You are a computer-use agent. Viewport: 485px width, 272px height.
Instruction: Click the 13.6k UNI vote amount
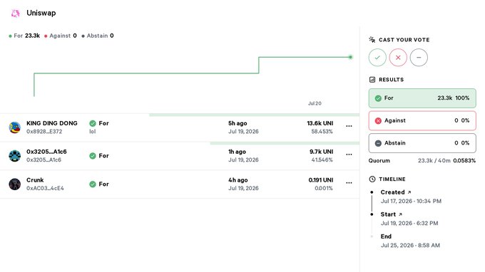click(x=320, y=123)
